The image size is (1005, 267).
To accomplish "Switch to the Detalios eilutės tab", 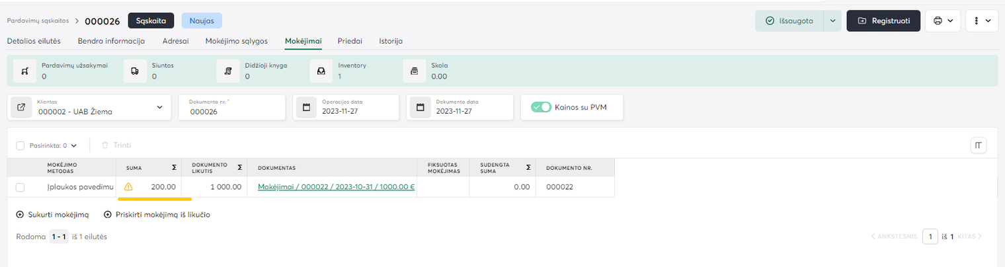I will tap(34, 41).
